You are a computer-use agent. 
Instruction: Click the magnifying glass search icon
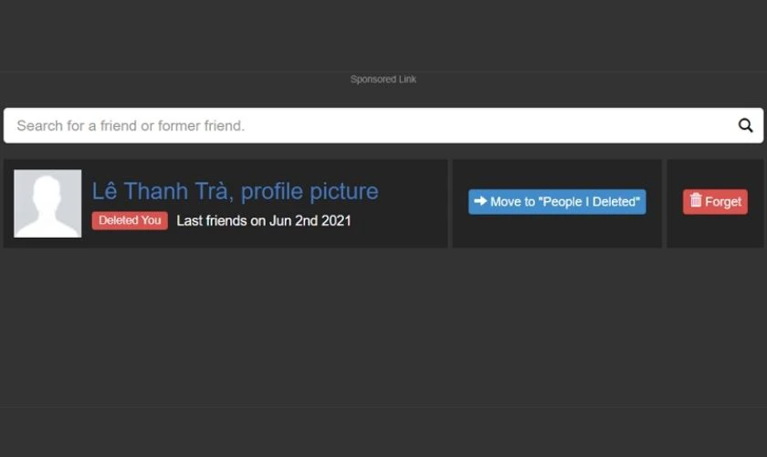tap(745, 125)
